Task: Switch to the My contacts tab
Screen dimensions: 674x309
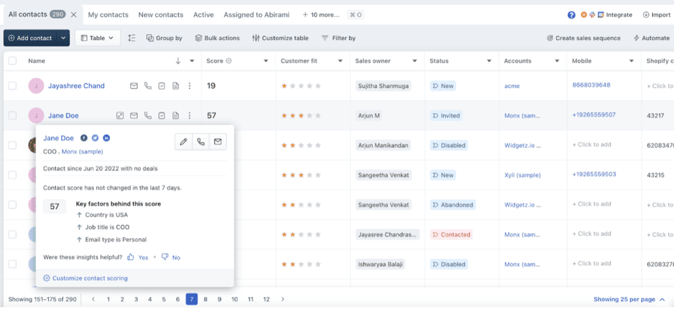Action: pyautogui.click(x=109, y=14)
